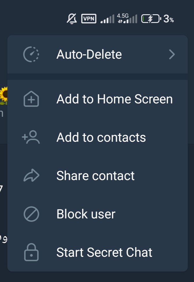Tap the first signal strength bars
This screenshot has width=194, height=282.
107,20
